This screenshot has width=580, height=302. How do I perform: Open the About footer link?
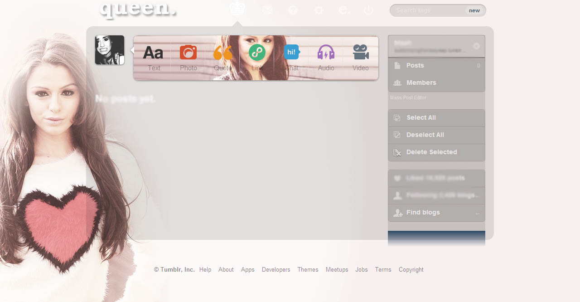point(226,270)
